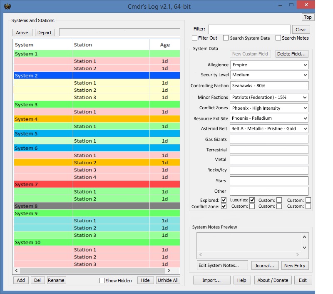Click the Other input field

click(x=269, y=191)
